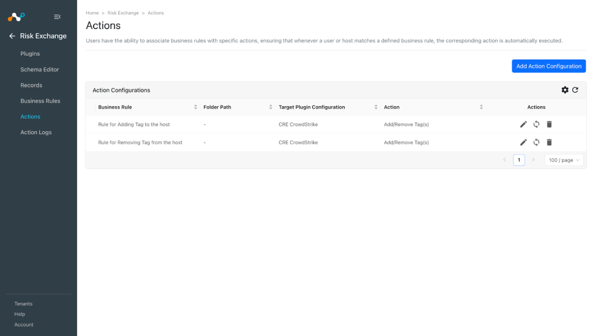Collapse the sidebar with the menu icon
The width and height of the screenshot is (595, 336).
click(x=58, y=17)
